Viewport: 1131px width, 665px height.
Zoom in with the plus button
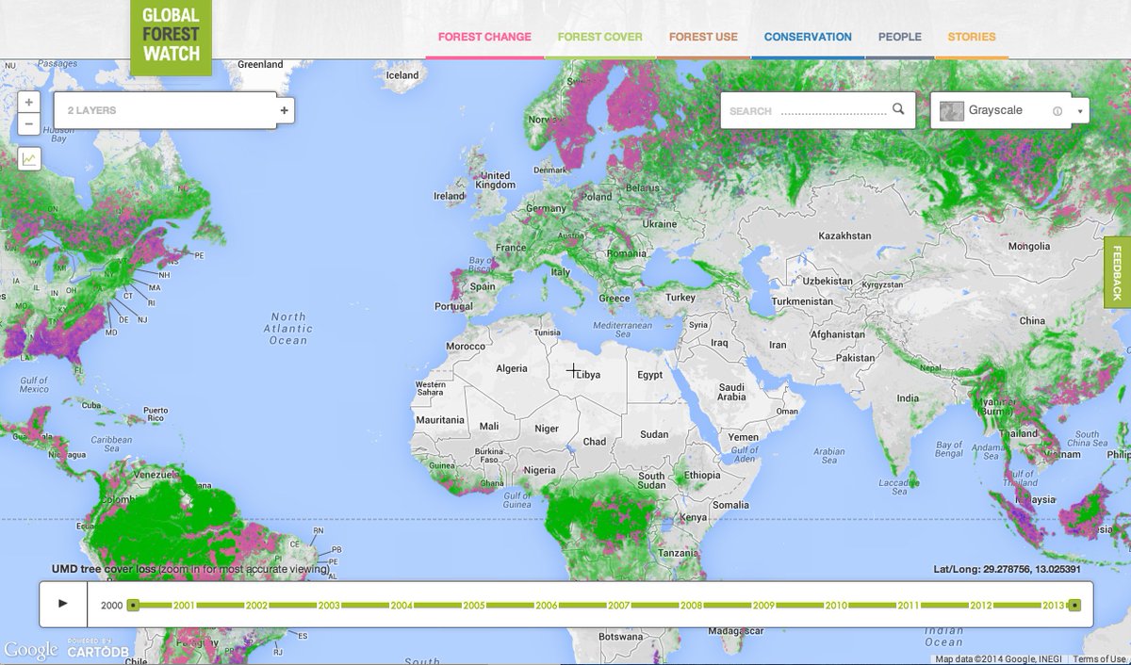[29, 102]
